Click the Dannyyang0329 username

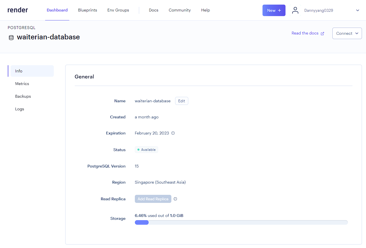tap(319, 10)
